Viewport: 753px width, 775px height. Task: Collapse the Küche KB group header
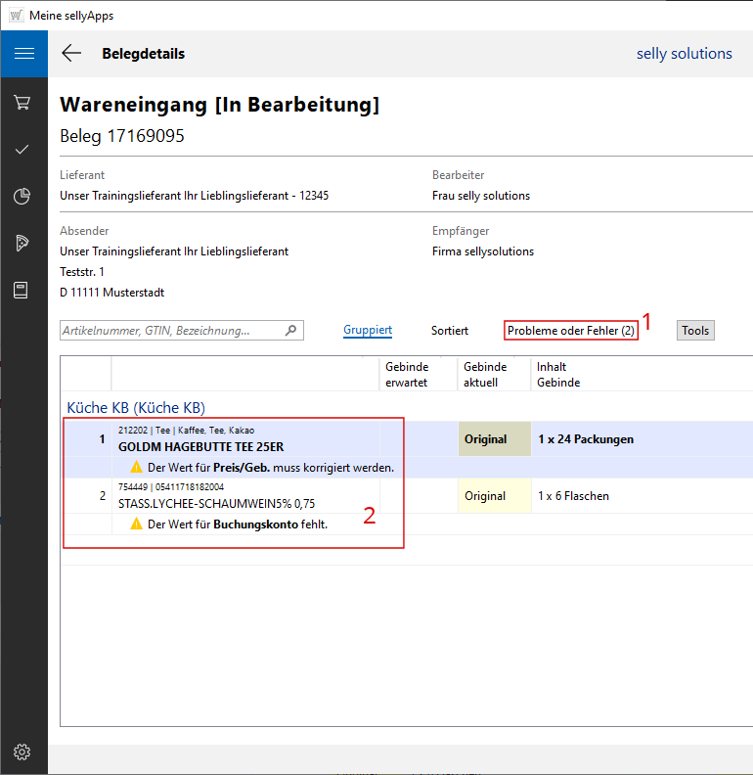pos(135,407)
